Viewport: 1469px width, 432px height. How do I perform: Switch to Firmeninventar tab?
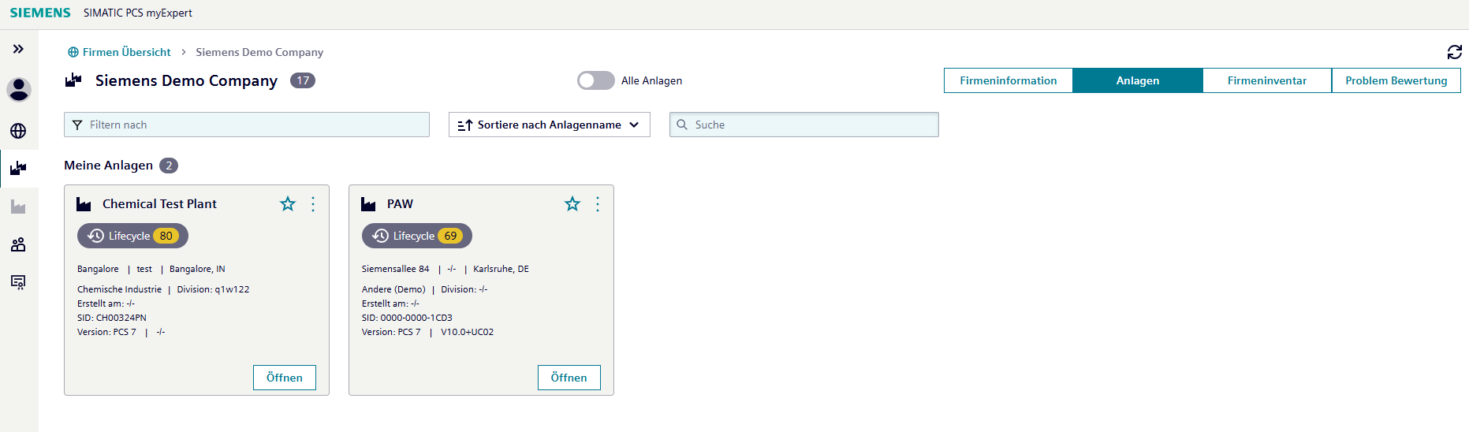tap(1266, 80)
